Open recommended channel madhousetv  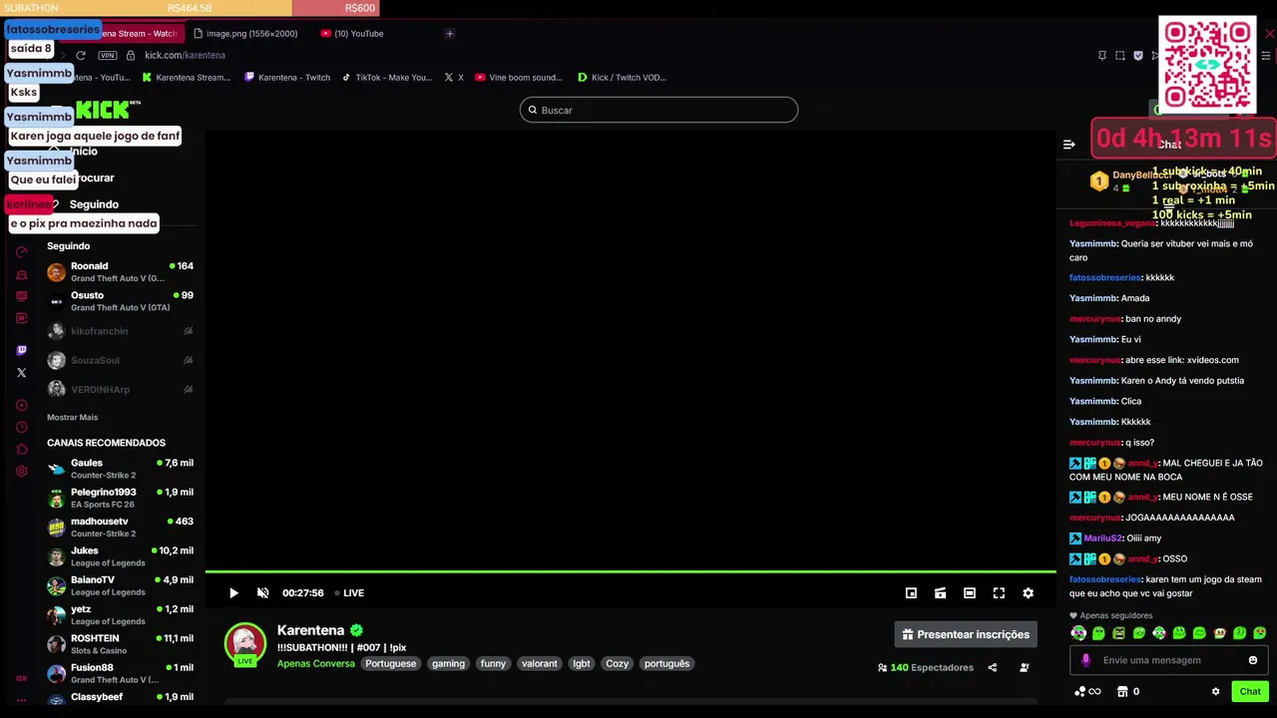tap(120, 527)
